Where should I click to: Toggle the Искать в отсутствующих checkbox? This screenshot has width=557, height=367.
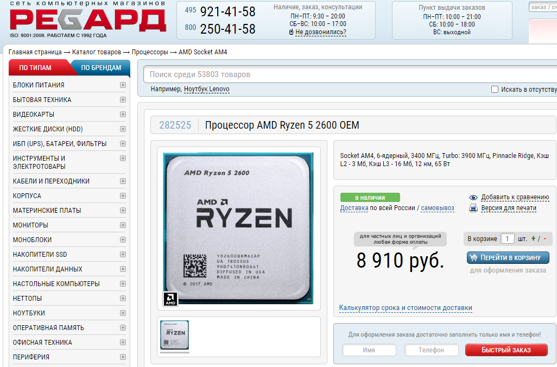click(495, 90)
